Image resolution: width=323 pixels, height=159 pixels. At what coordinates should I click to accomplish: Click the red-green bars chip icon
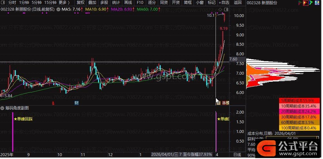coord(299,3)
